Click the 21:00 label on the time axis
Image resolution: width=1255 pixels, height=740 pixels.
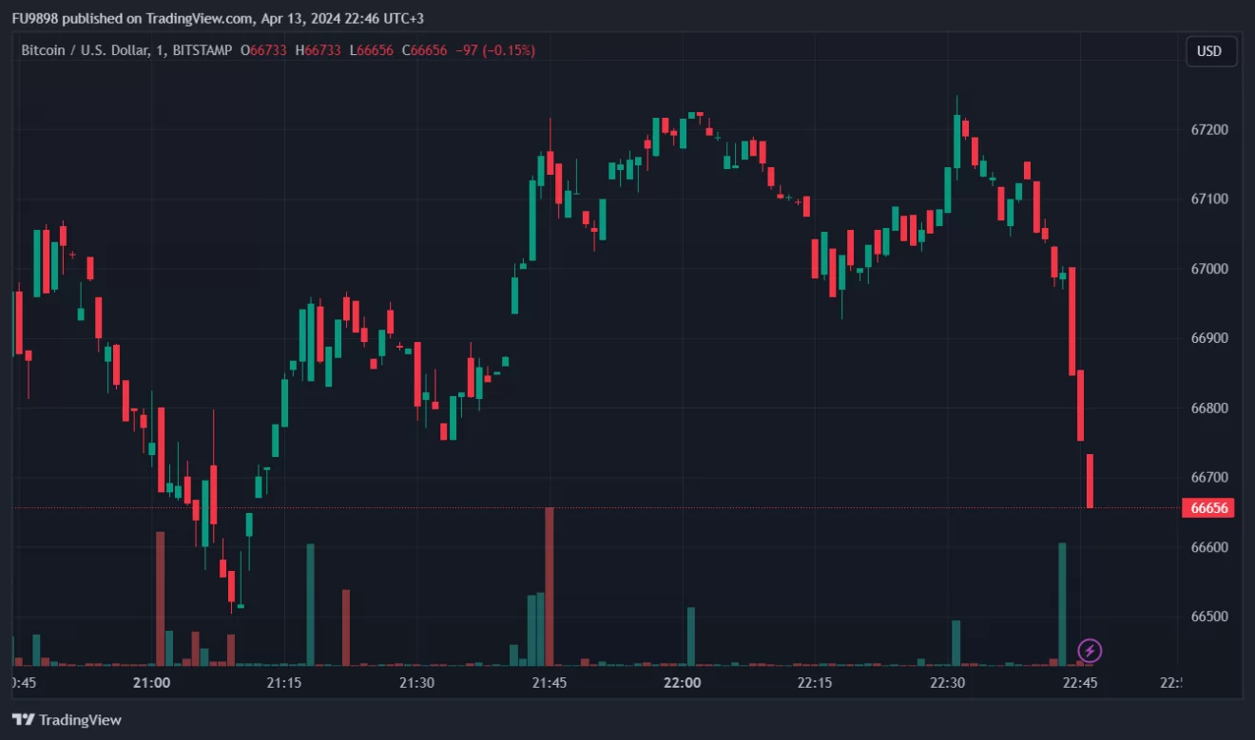[x=151, y=683]
